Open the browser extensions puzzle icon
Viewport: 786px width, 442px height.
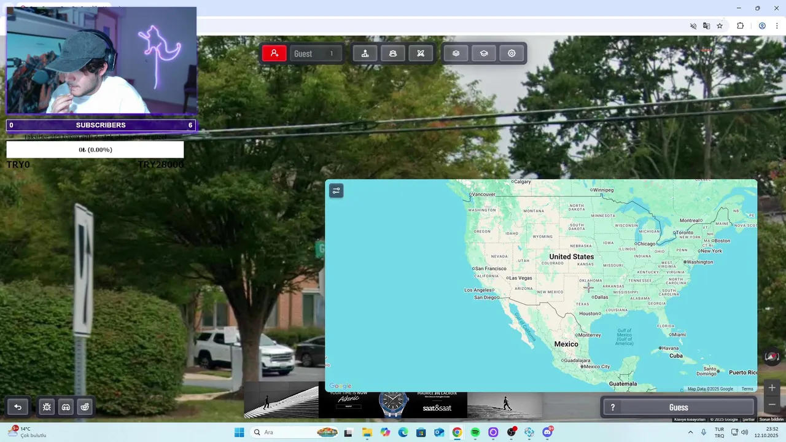pyautogui.click(x=740, y=26)
